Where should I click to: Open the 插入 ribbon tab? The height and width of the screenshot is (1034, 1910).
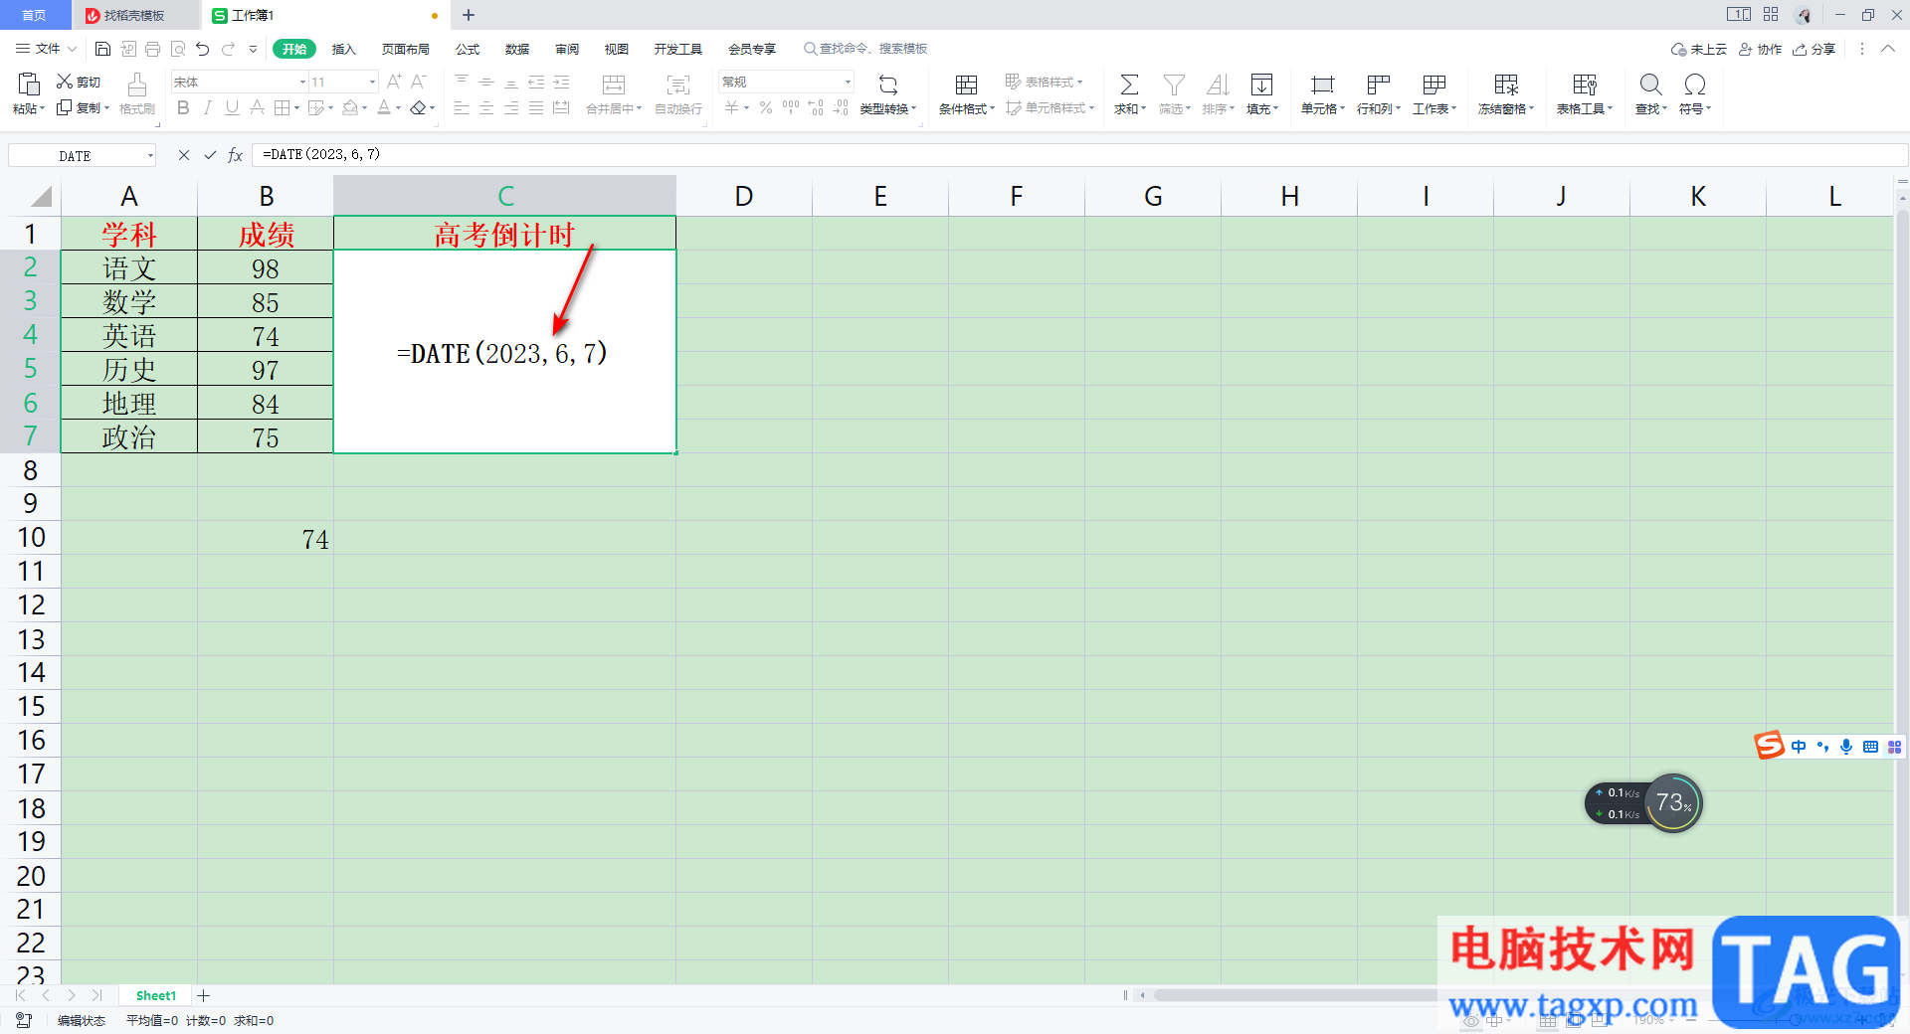pos(343,49)
